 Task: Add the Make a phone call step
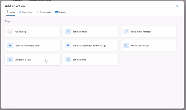pos(149,46)
